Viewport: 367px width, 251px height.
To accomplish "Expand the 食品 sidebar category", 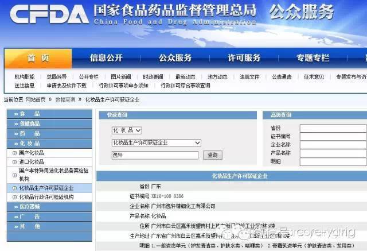I will pos(49,114).
